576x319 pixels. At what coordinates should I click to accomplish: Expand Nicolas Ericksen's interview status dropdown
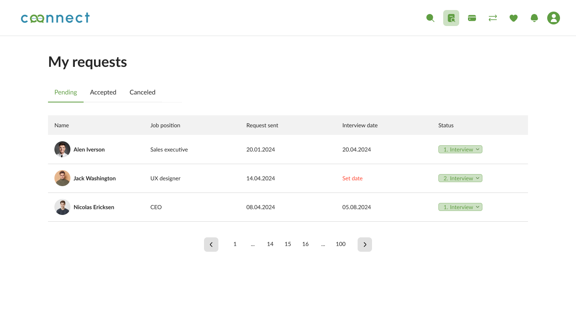pos(460,207)
